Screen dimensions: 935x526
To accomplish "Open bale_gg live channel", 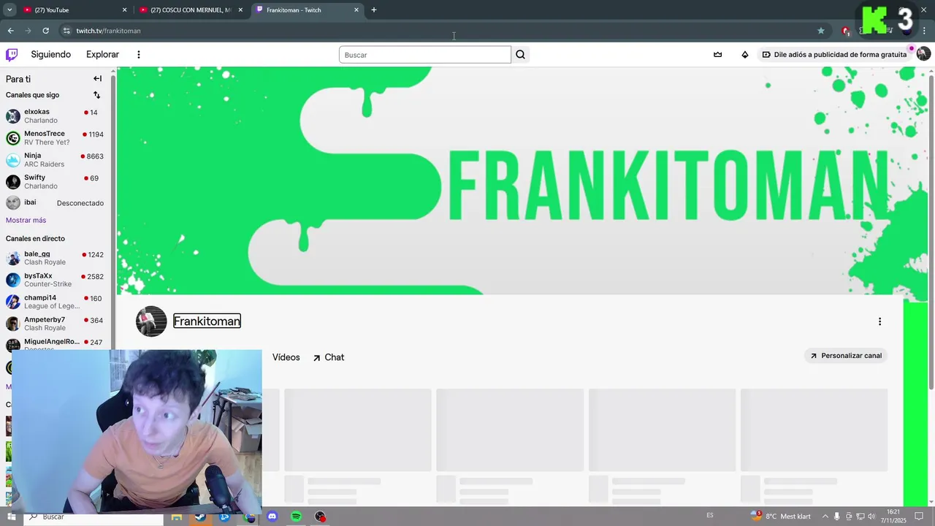I will pyautogui.click(x=56, y=258).
